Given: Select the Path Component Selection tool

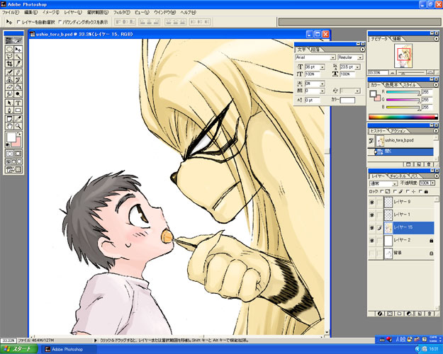Looking at the screenshot, I should click(x=9, y=103).
